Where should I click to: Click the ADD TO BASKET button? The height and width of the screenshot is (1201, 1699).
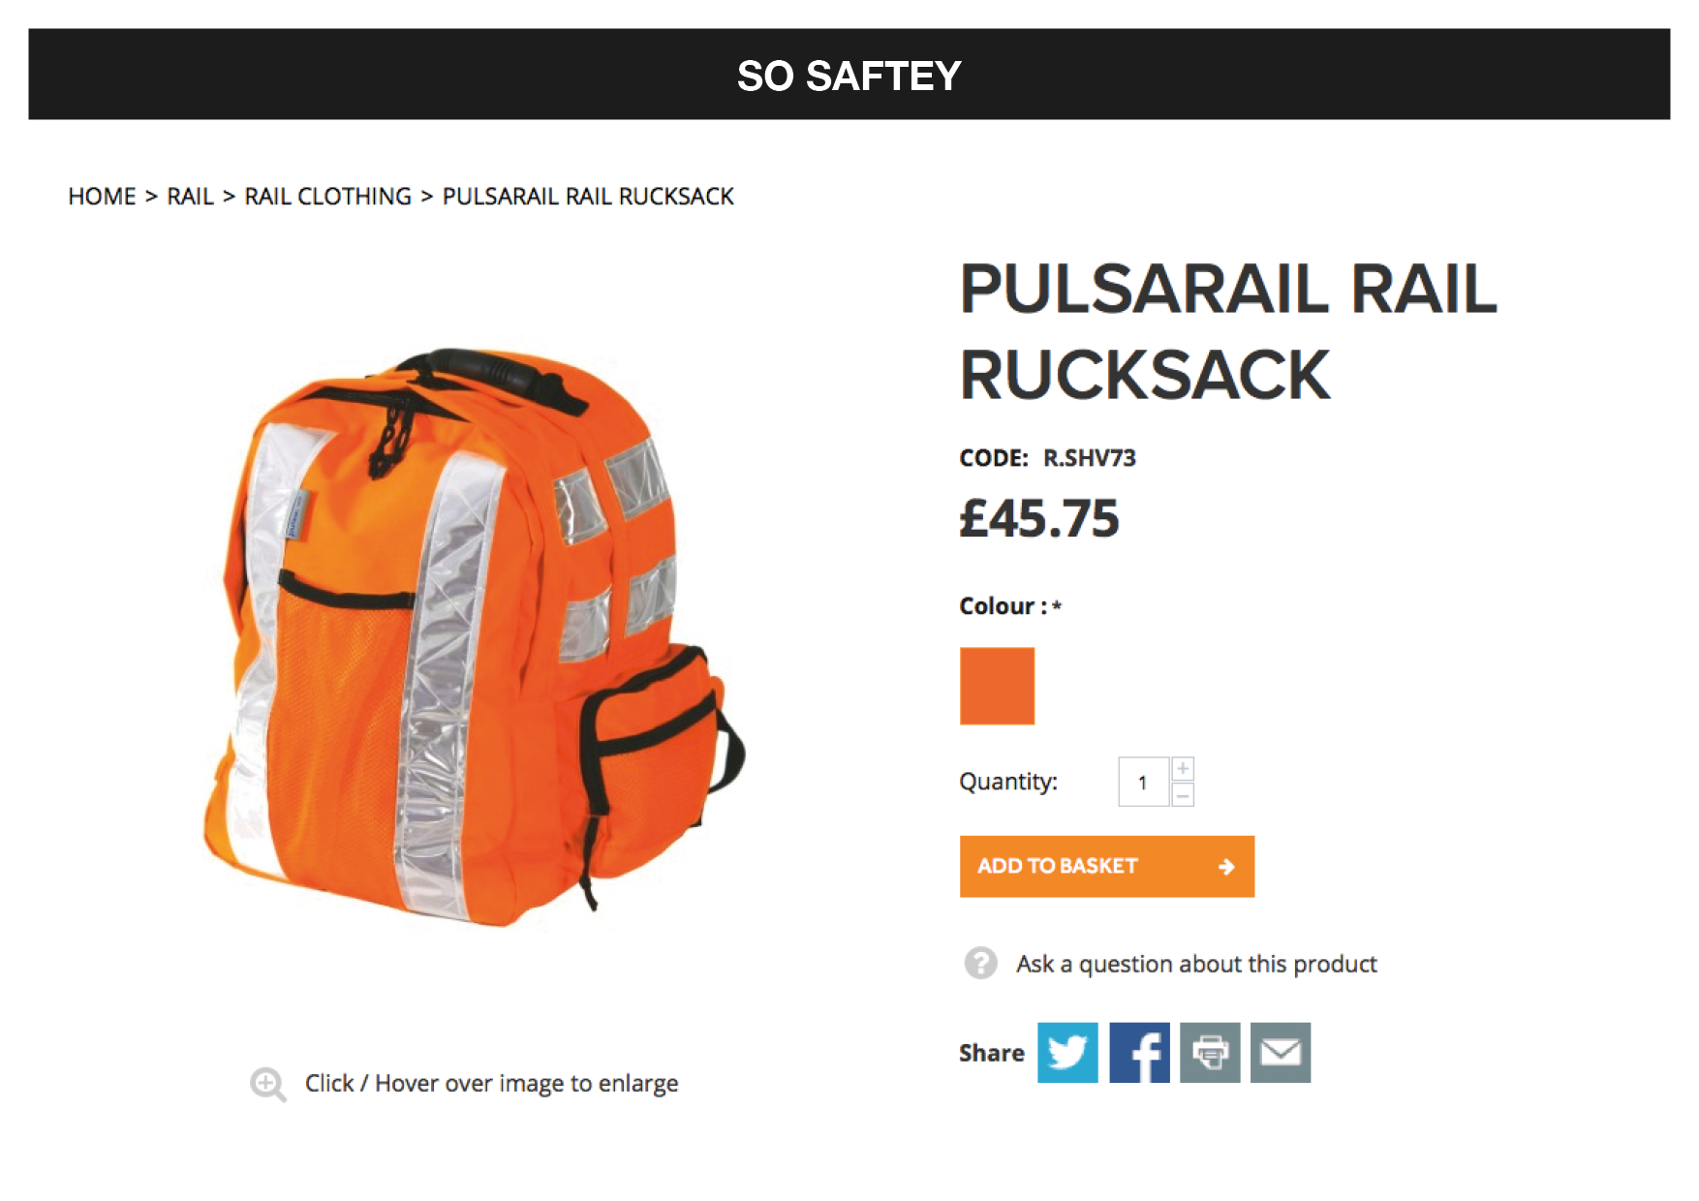(1107, 866)
